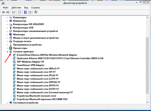Expand the Программные устройства branch
Screen dimensions: 151x111
(7, 45)
